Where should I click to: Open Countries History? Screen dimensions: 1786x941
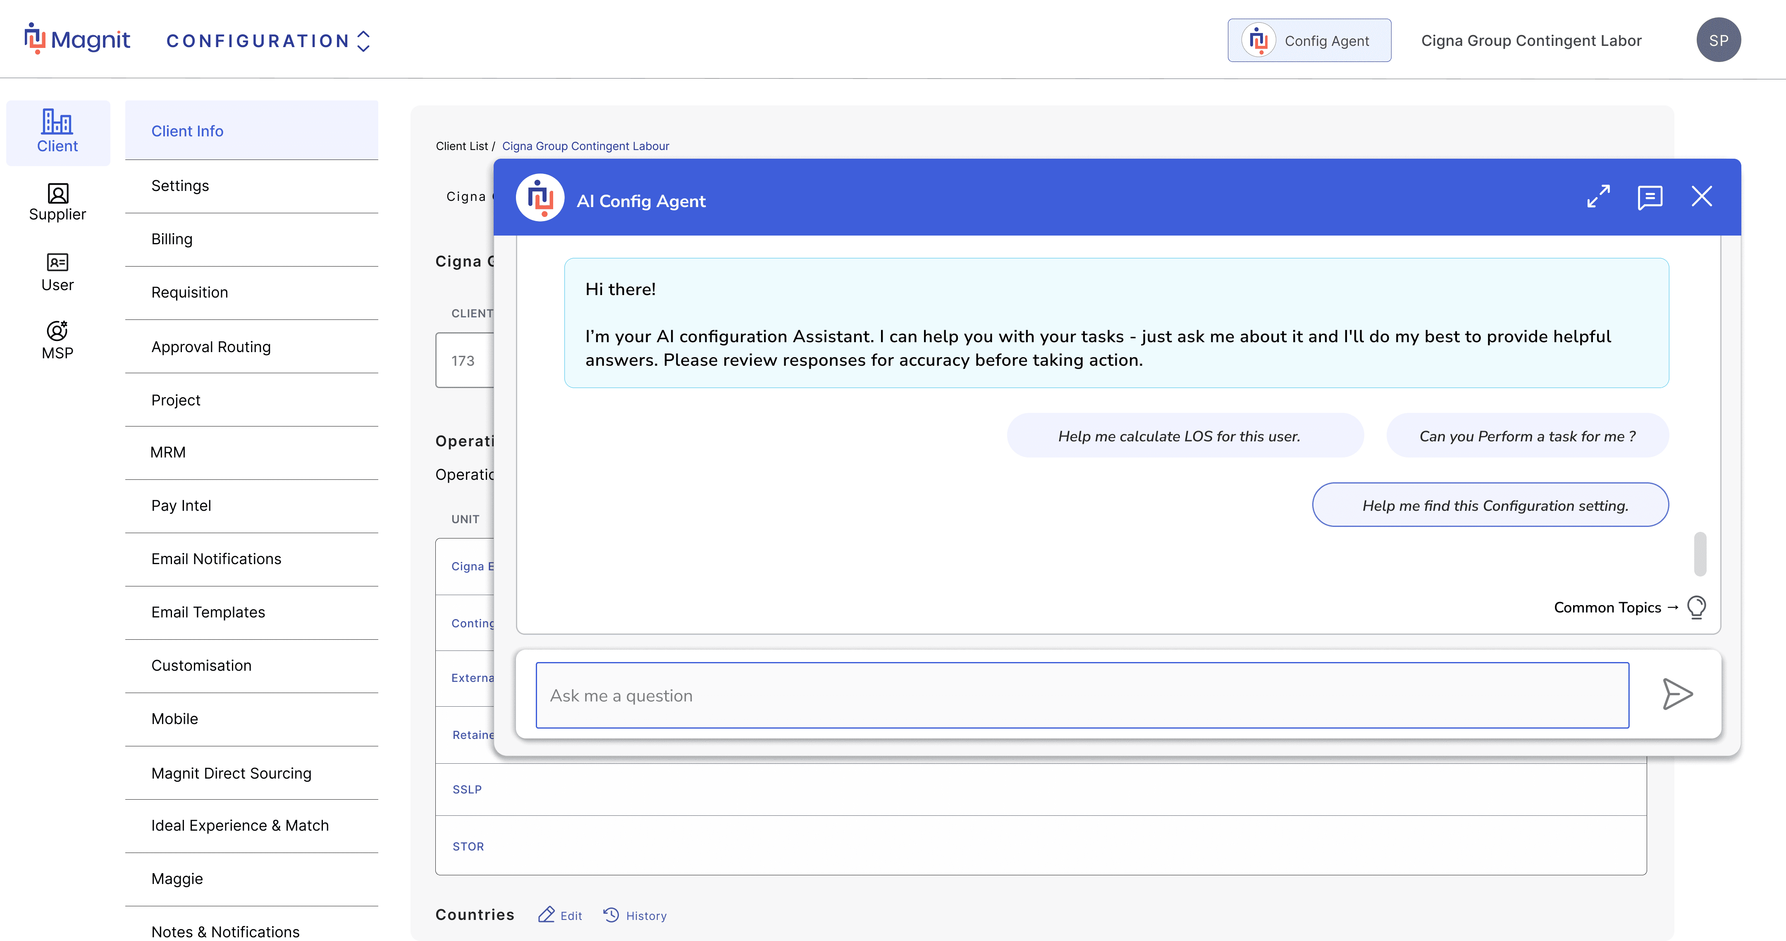[635, 915]
